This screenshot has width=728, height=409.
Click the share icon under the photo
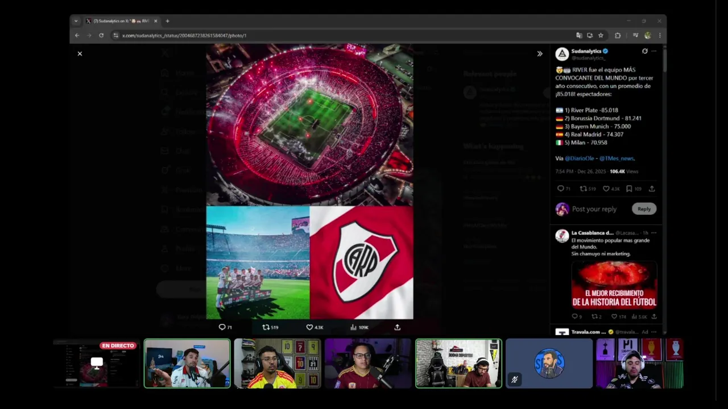pyautogui.click(x=398, y=327)
